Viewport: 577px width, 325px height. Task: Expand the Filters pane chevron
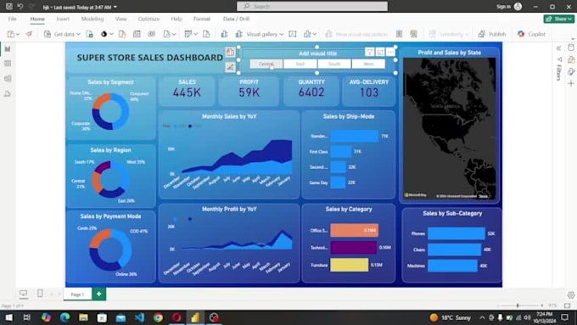pos(558,48)
